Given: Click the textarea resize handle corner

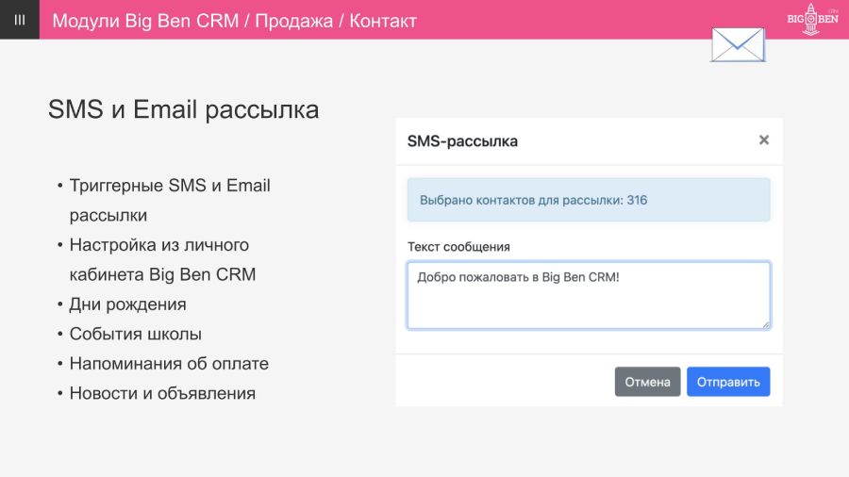Looking at the screenshot, I should click(x=766, y=324).
